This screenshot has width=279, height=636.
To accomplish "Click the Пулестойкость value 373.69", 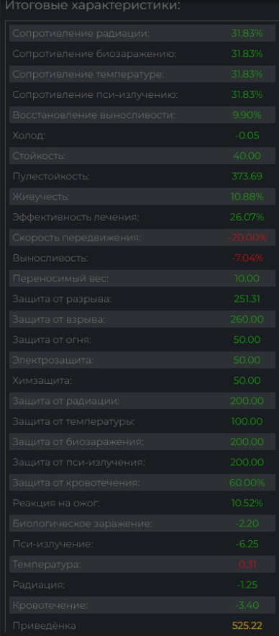I will point(247,176).
